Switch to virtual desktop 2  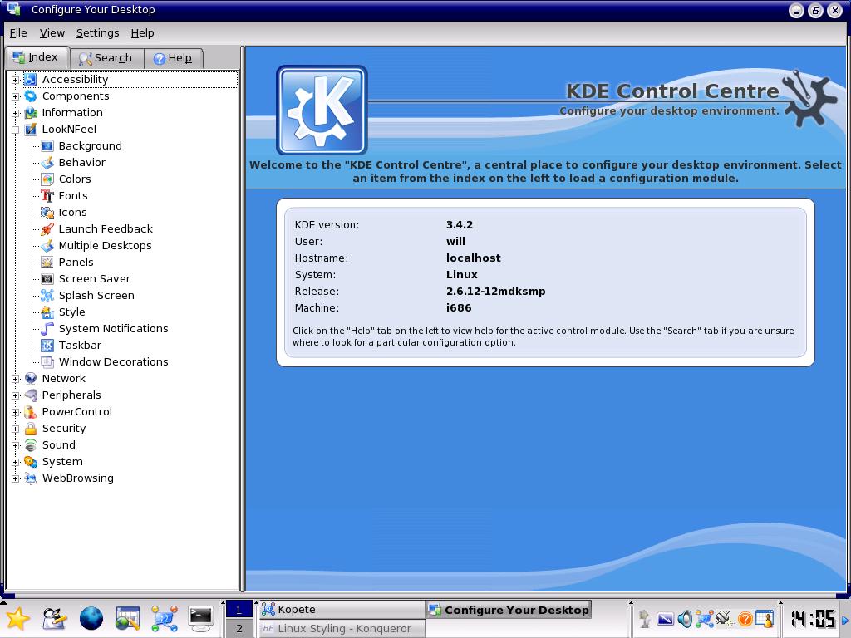coord(239,629)
